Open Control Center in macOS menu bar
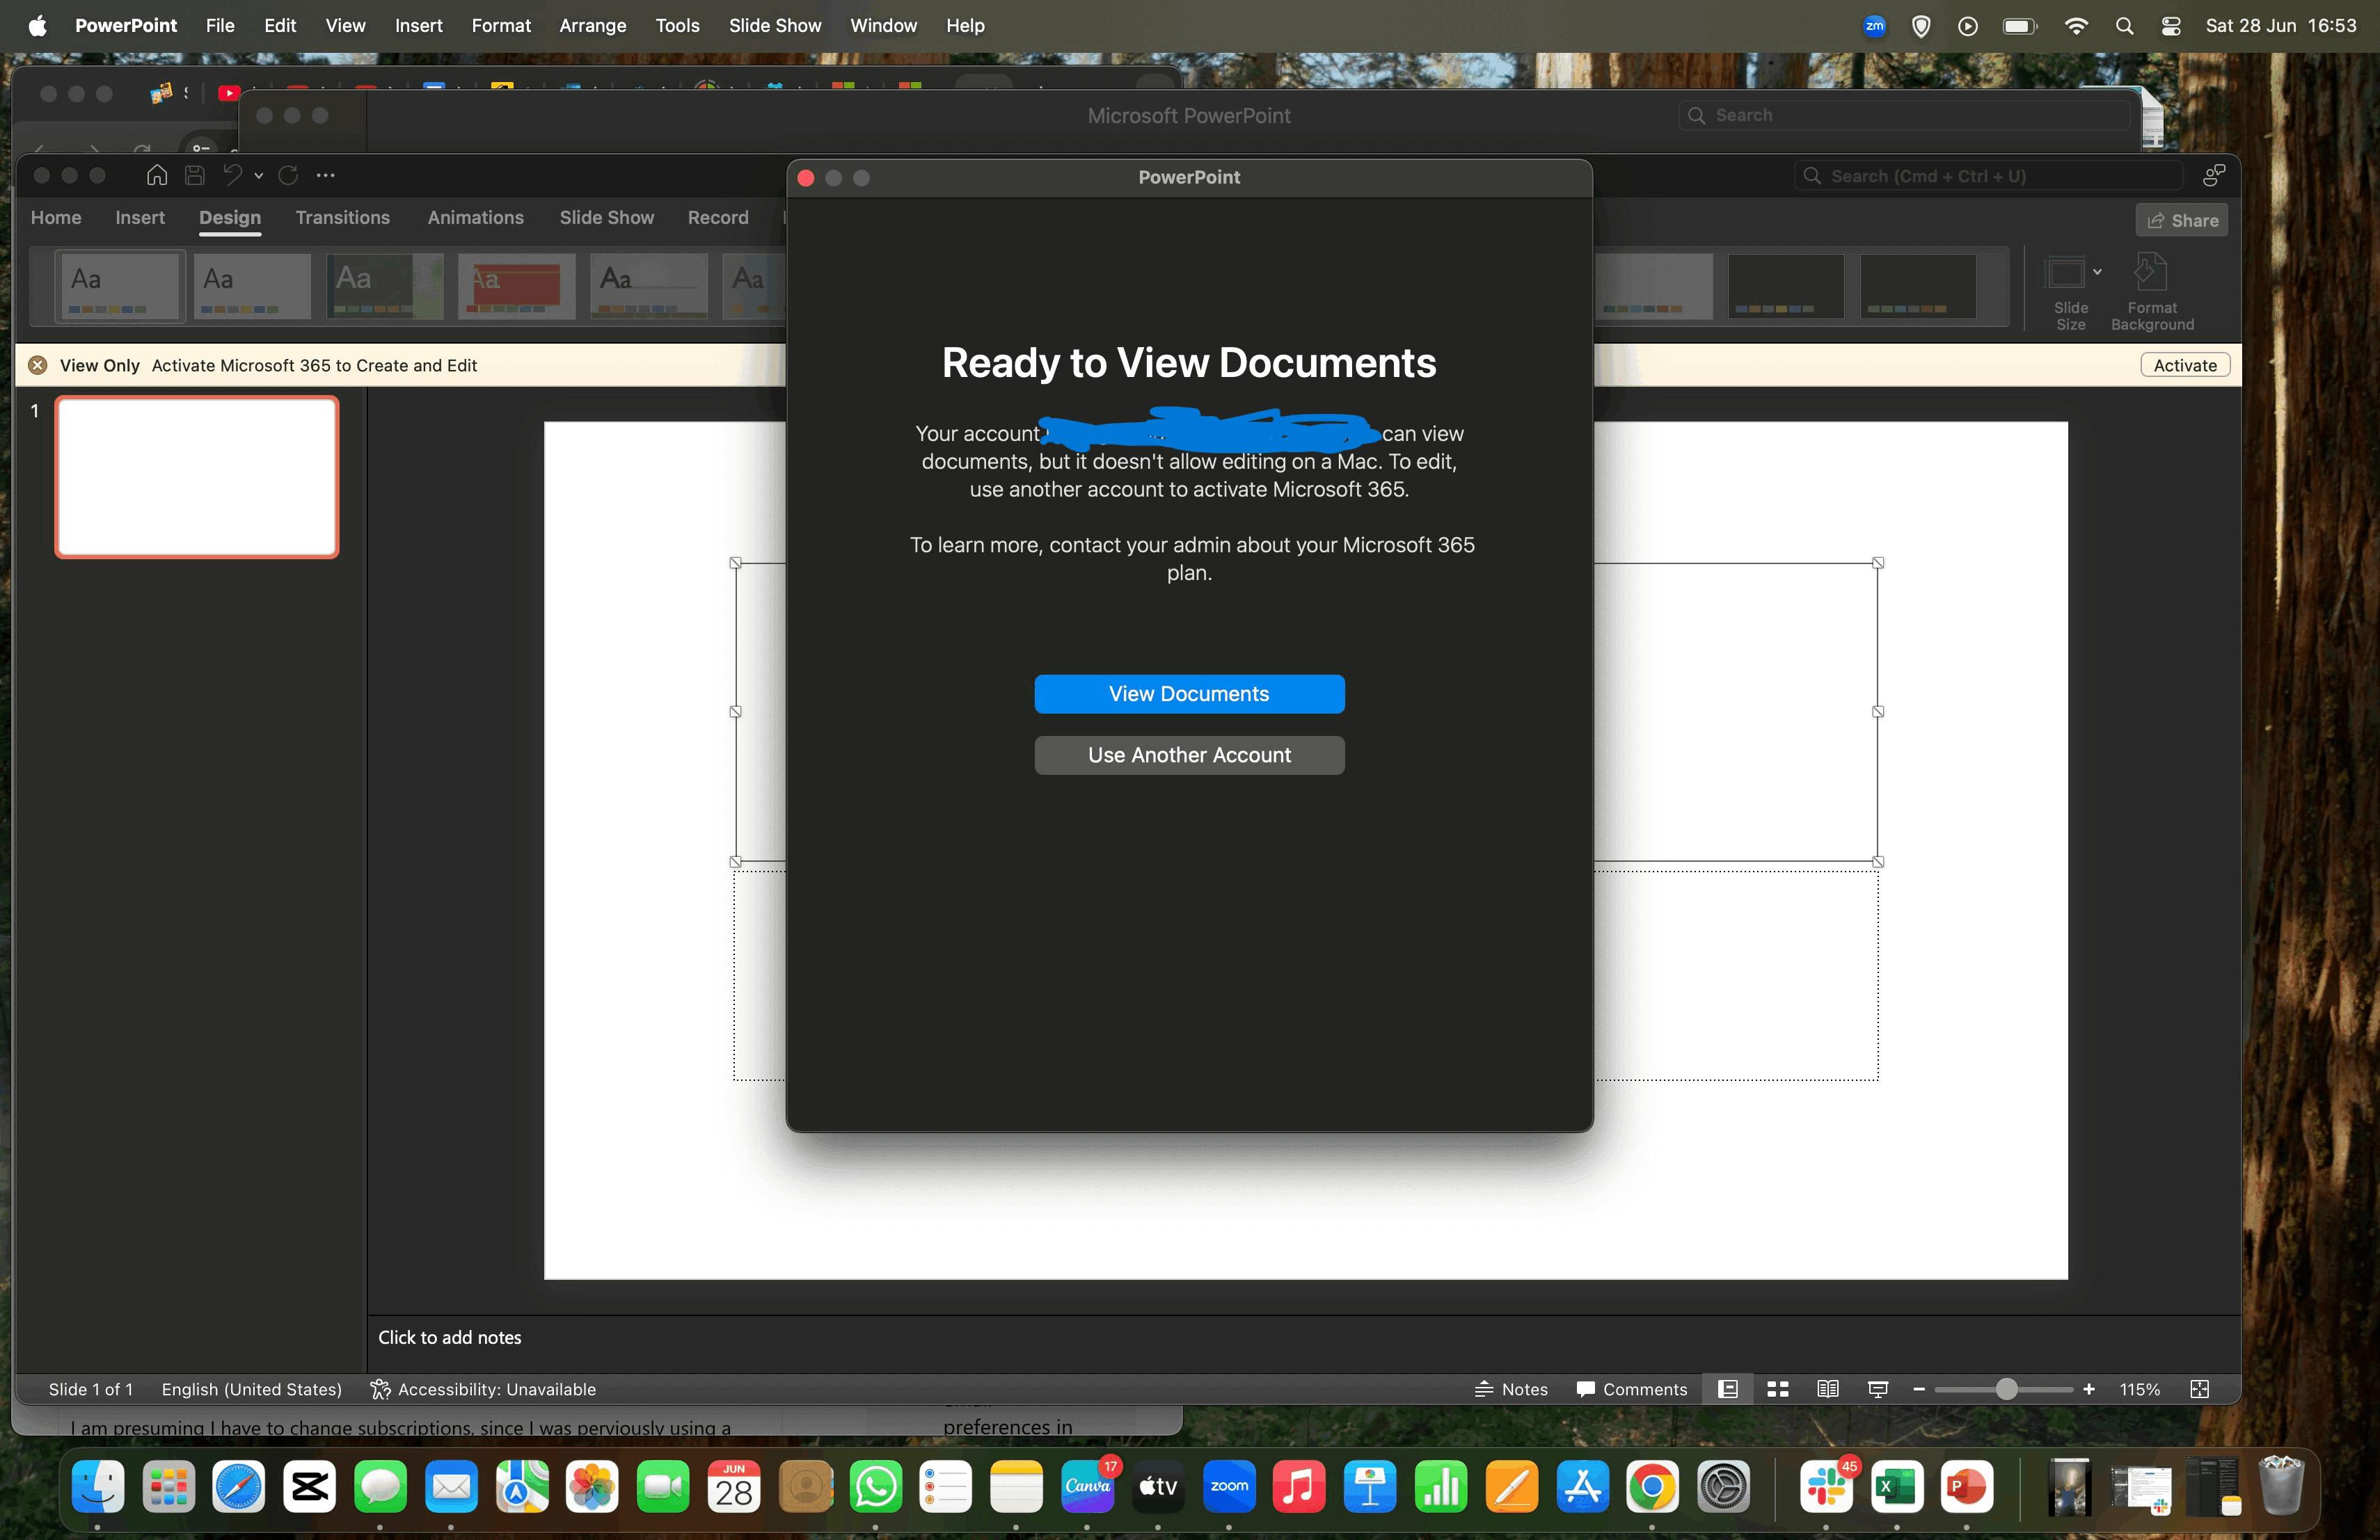 pos(2170,26)
